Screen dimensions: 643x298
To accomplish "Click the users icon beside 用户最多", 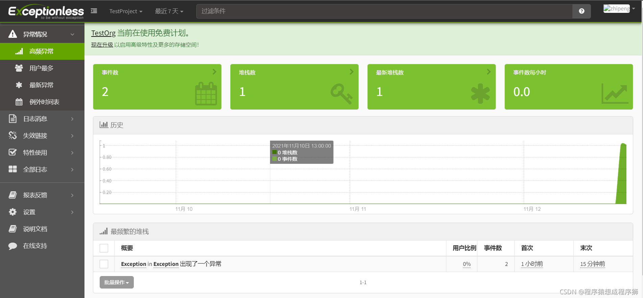I will pos(19,68).
